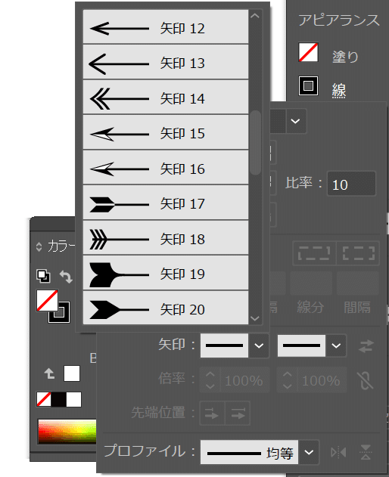Pick the 矢印 20 arrowhead style
This screenshot has width=389, height=477.
(x=166, y=308)
